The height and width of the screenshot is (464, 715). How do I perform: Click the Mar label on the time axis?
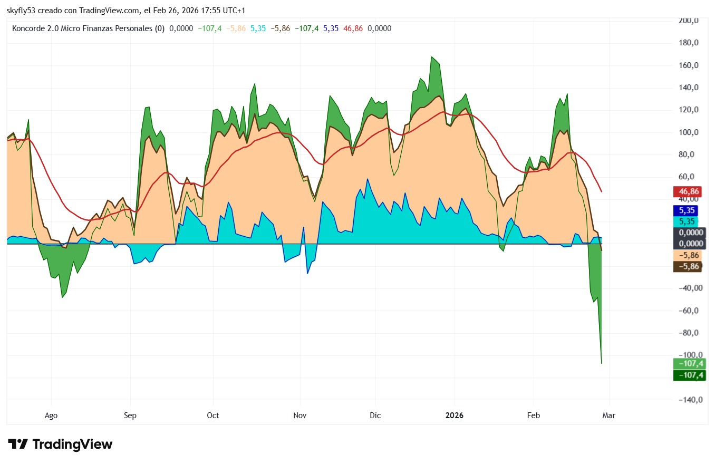click(609, 415)
